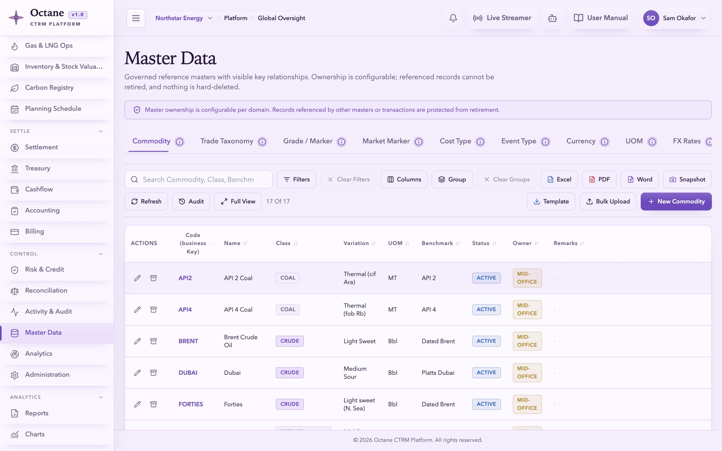Switch to Trade Taxonomy tab
The image size is (722, 451).
click(227, 141)
